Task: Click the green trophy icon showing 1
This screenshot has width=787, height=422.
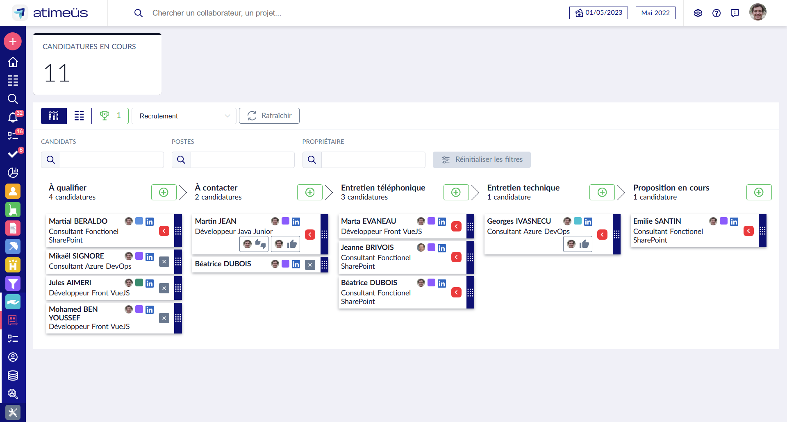Action: pyautogui.click(x=110, y=116)
